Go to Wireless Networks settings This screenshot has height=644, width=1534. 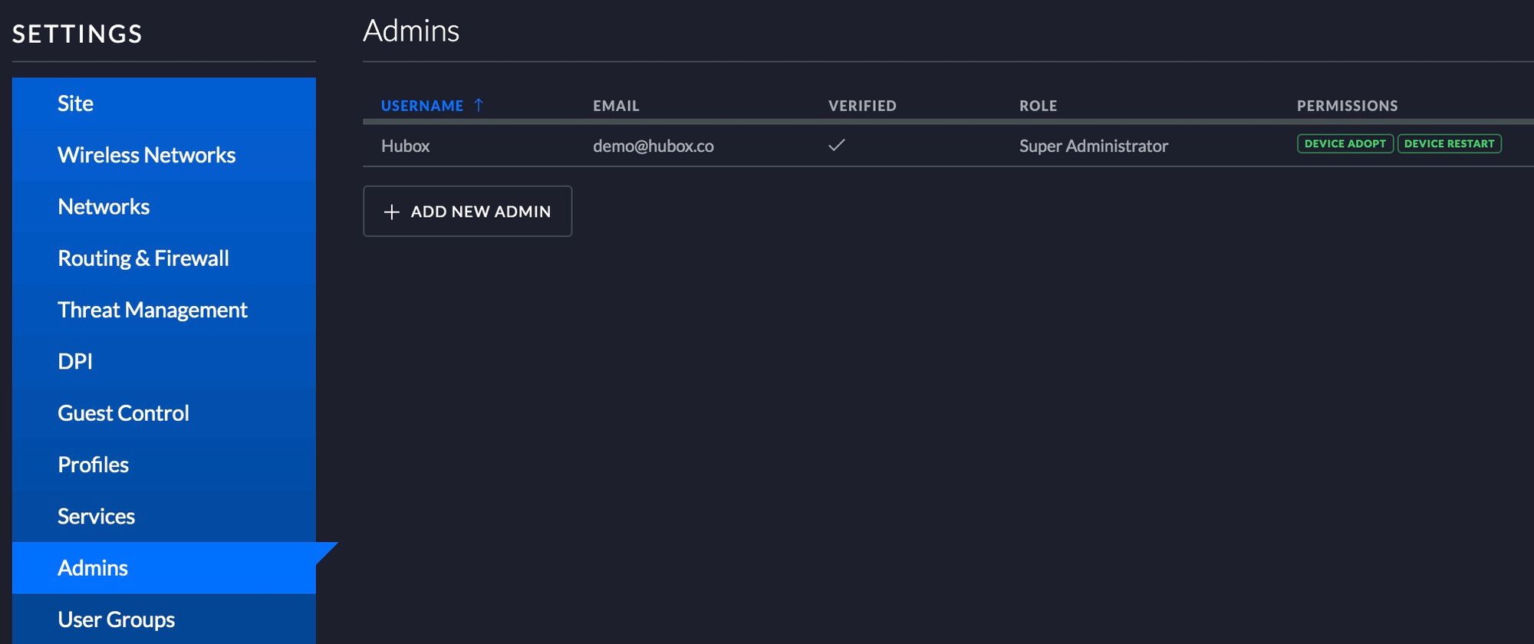[x=164, y=155]
